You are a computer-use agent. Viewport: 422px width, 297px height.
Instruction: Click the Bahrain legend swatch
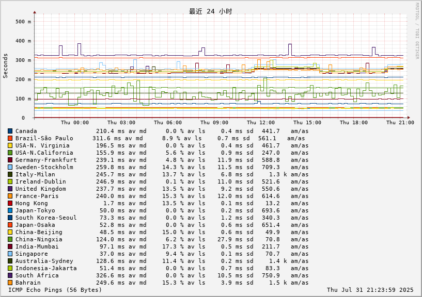point(10,283)
